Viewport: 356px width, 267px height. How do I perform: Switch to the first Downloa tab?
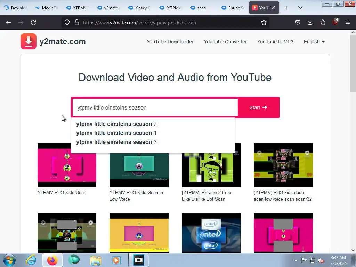[x=16, y=8]
